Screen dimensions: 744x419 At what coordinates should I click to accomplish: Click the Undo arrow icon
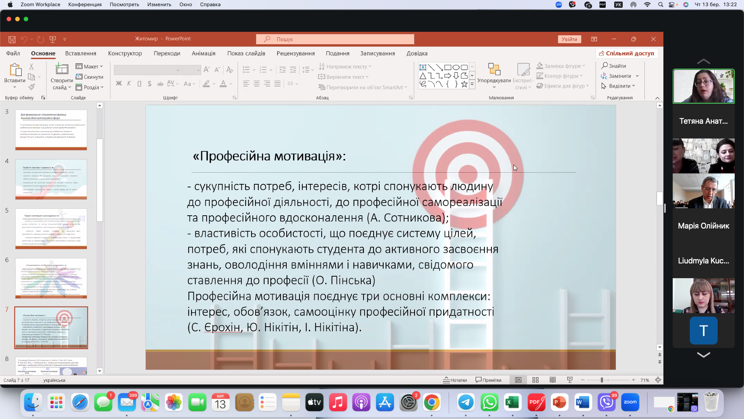point(24,39)
